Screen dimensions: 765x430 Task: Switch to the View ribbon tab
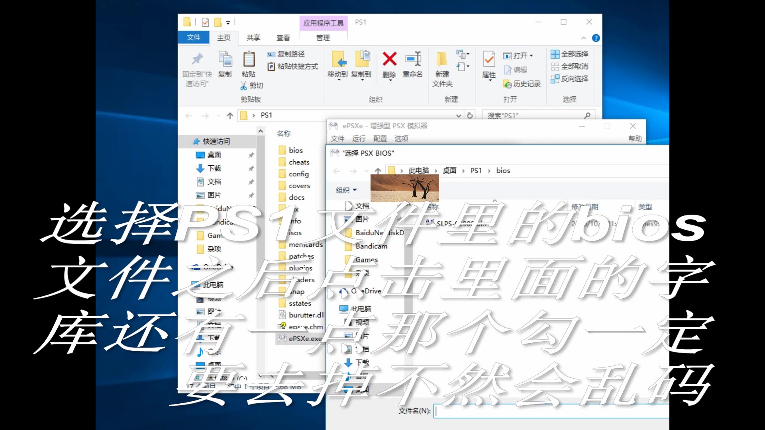(x=283, y=38)
